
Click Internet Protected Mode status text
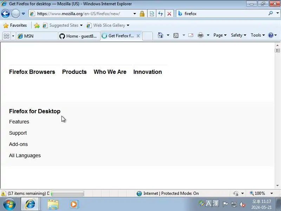[171, 193]
